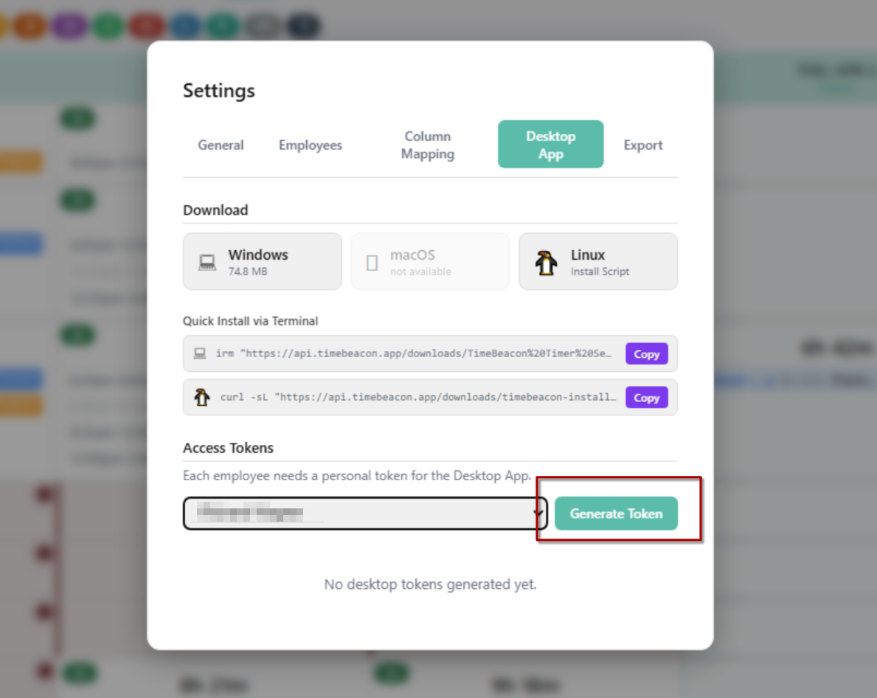Select the Column Mapping tab
The width and height of the screenshot is (877, 698).
coord(428,145)
